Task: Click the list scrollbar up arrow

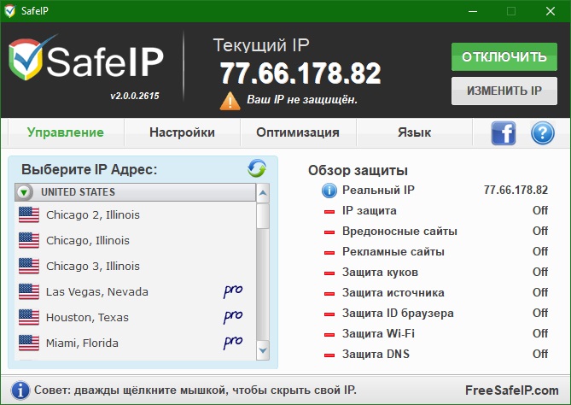Action: [x=263, y=193]
